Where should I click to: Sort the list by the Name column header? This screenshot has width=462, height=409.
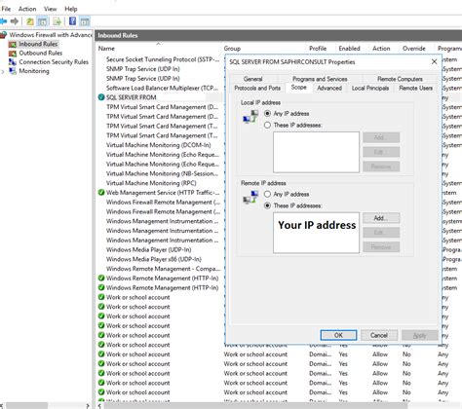[x=159, y=49]
